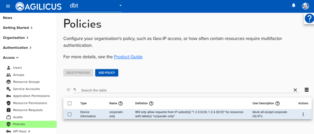
Task: Expand the Authentication section
Action: (x=17, y=48)
